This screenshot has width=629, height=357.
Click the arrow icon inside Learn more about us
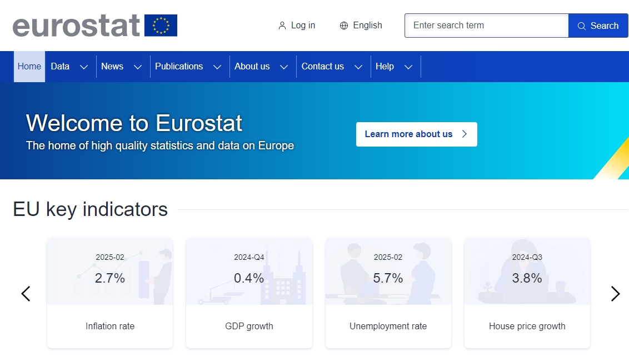[465, 134]
